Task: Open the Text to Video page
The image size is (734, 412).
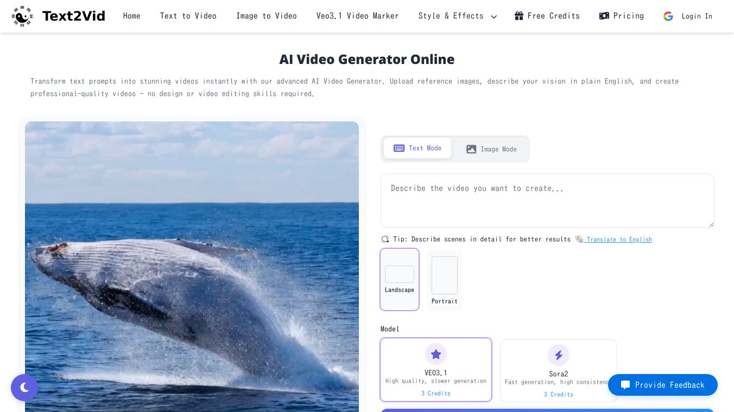Action: click(188, 16)
